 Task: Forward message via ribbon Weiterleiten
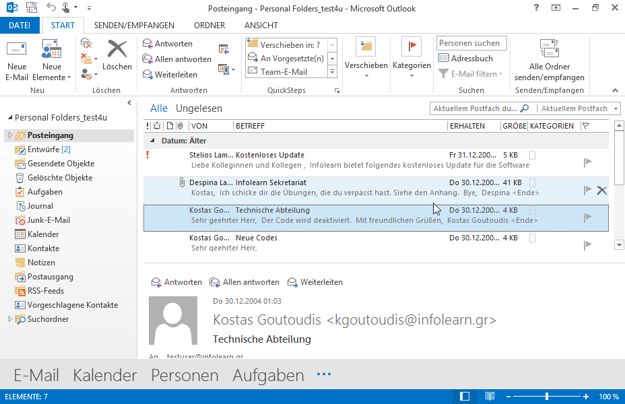(x=170, y=75)
